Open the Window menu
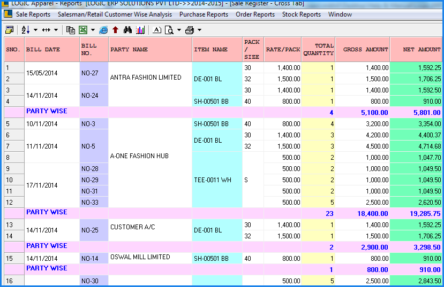444x287 pixels. (x=340, y=14)
